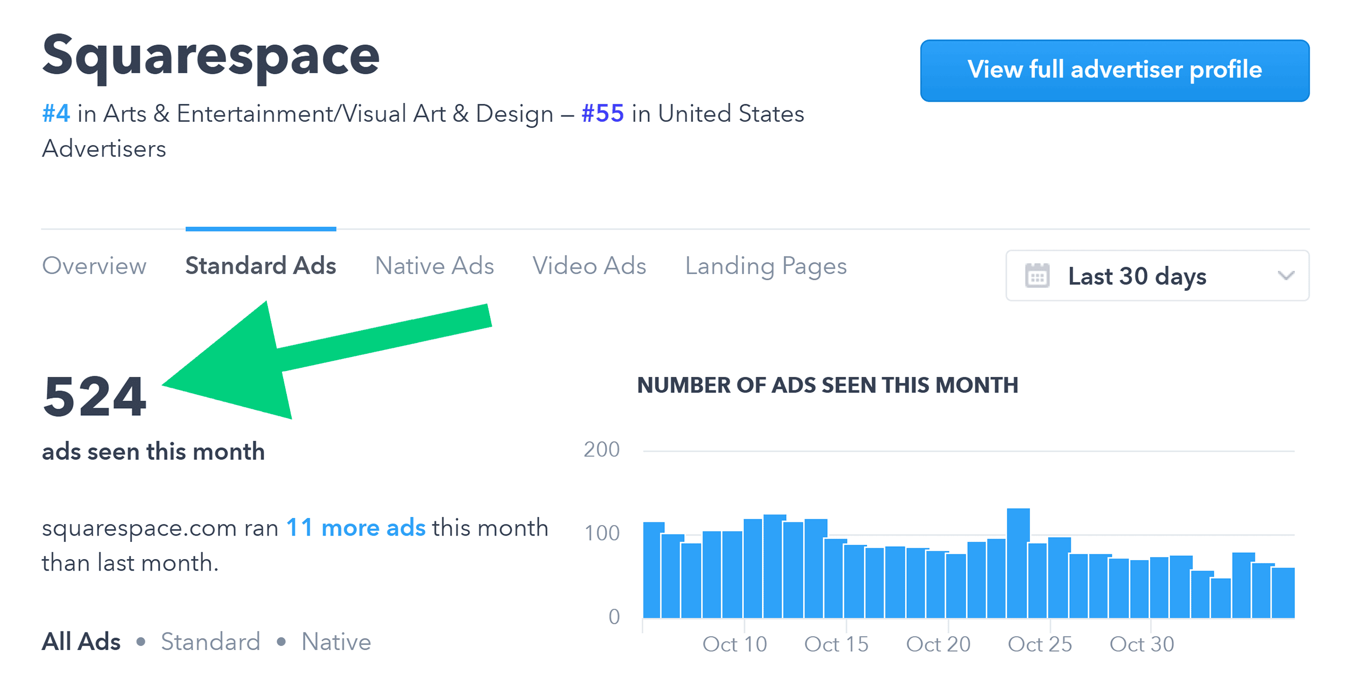This screenshot has height=687, width=1348.
Task: Switch the filter to Standard ads only
Action: tap(210, 641)
